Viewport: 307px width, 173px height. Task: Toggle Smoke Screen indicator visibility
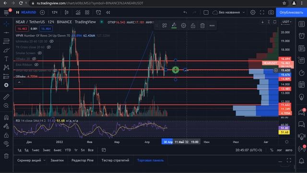click(40, 53)
